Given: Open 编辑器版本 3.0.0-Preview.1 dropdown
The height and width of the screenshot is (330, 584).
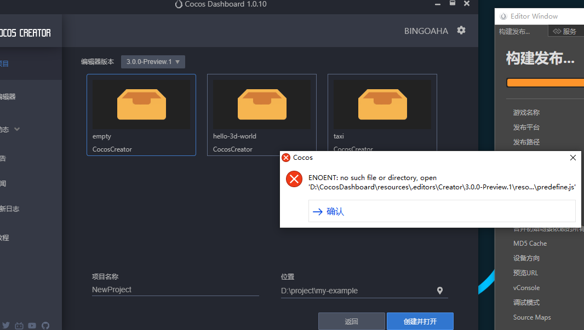Looking at the screenshot, I should (153, 62).
